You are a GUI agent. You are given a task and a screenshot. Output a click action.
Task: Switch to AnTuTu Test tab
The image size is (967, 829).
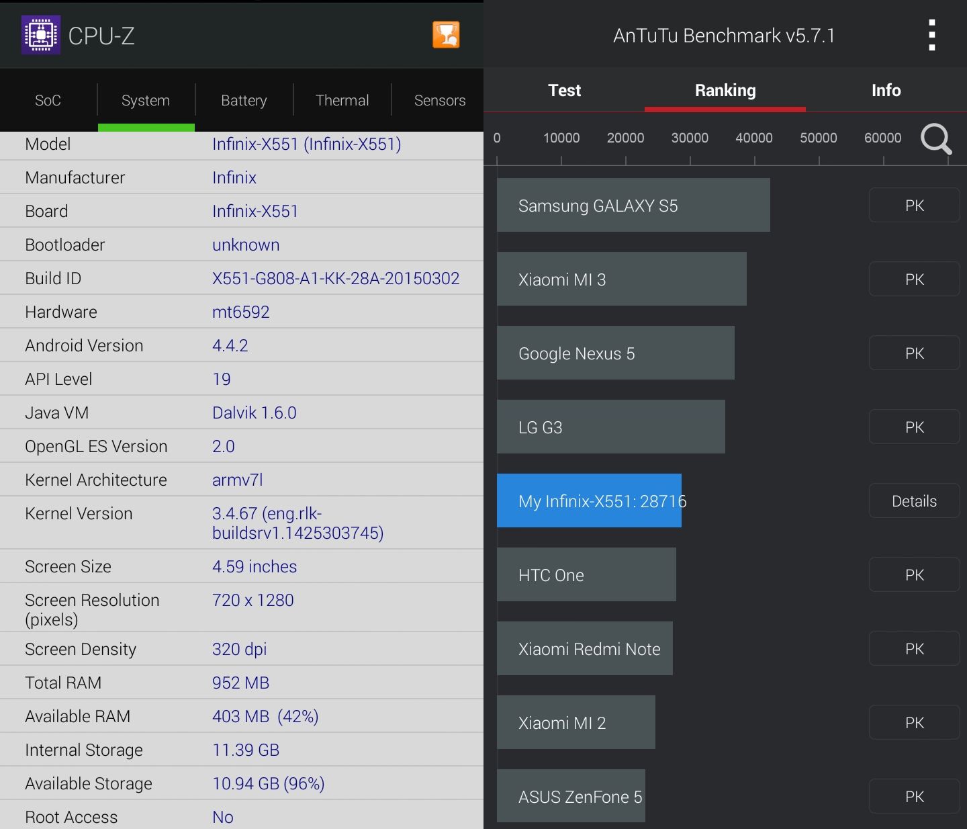click(x=564, y=90)
